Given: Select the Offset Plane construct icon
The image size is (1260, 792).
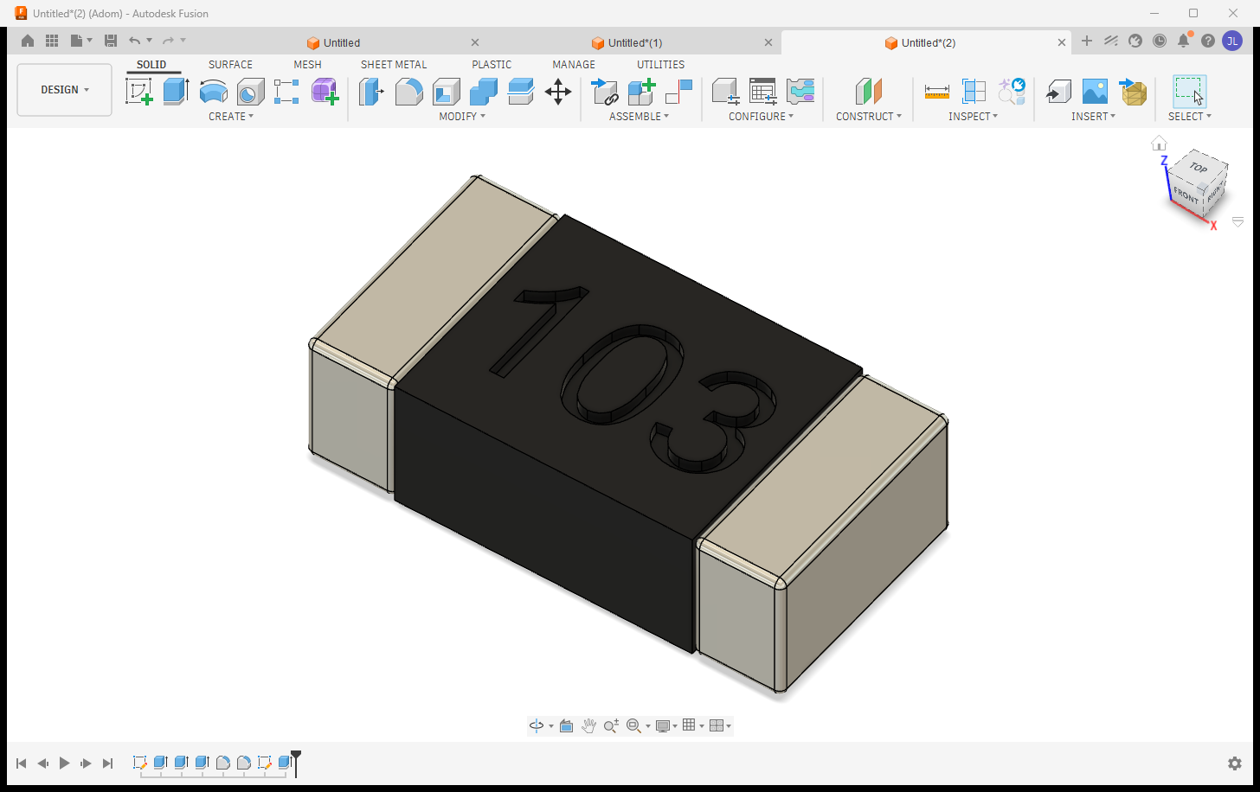Looking at the screenshot, I should [x=869, y=91].
